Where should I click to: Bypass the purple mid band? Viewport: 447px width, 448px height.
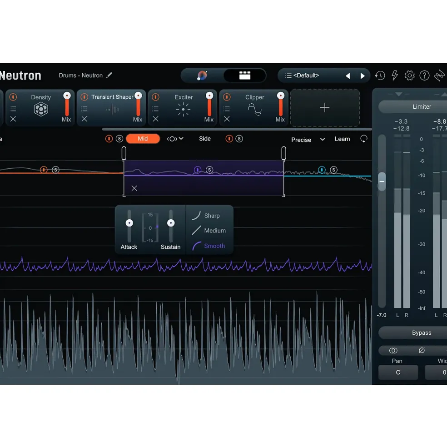pos(198,170)
